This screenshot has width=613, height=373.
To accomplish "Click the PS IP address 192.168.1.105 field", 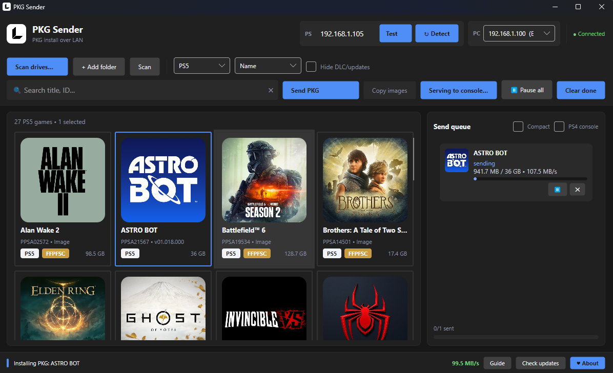I will tap(342, 34).
